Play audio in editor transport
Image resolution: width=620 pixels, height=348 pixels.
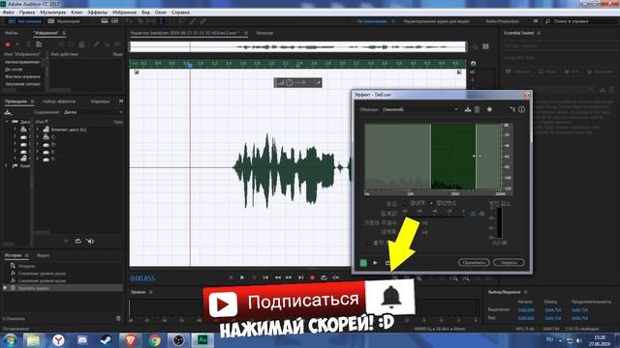click(242, 277)
